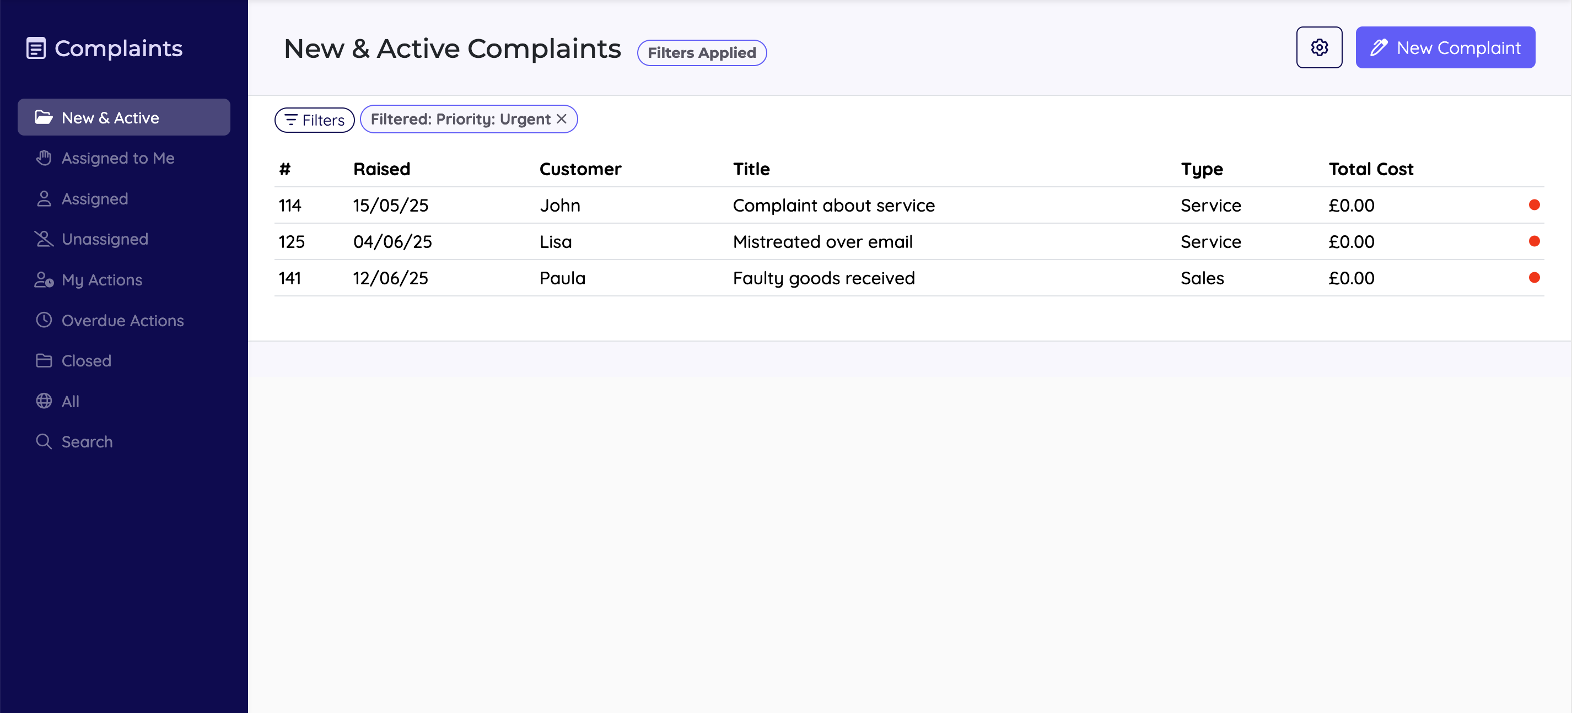View Unassigned complaints
The image size is (1572, 713).
pyautogui.click(x=124, y=239)
